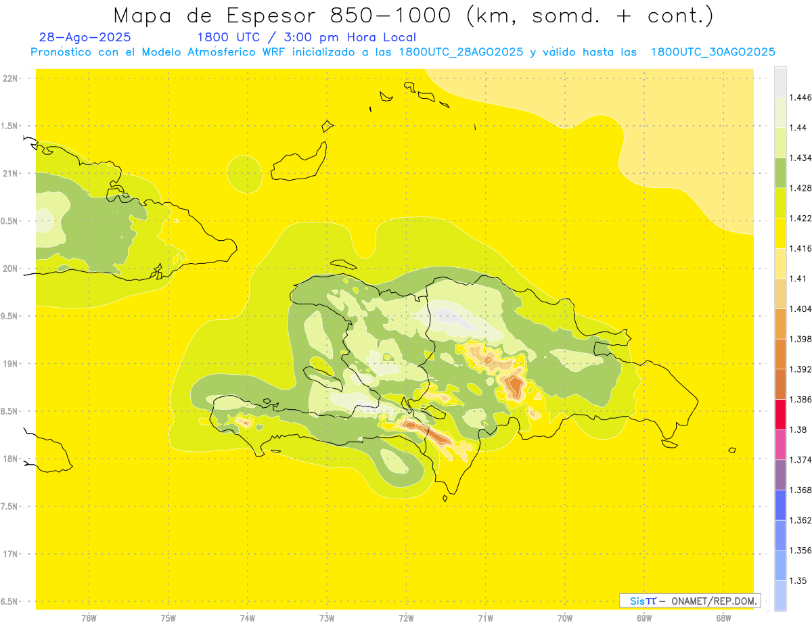Screen dimensions: 812x627
Task: Click the legend value 1.368
Action: (800, 490)
